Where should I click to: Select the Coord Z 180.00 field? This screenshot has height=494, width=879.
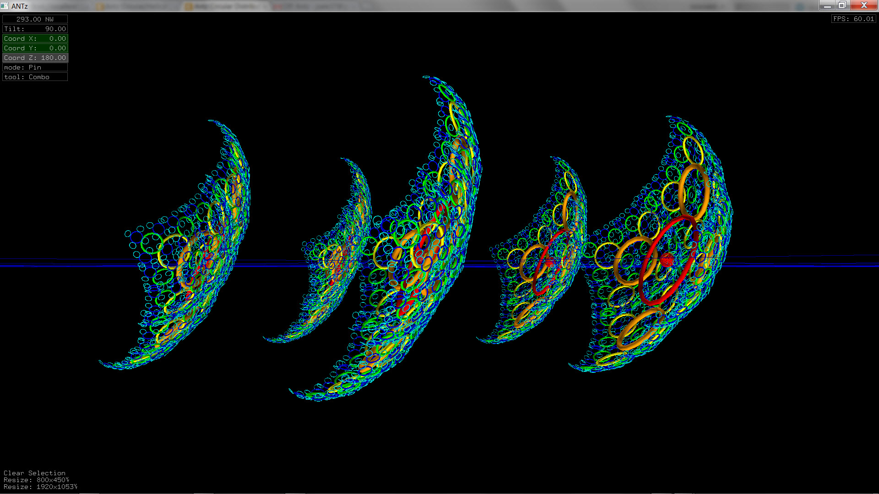(x=35, y=58)
